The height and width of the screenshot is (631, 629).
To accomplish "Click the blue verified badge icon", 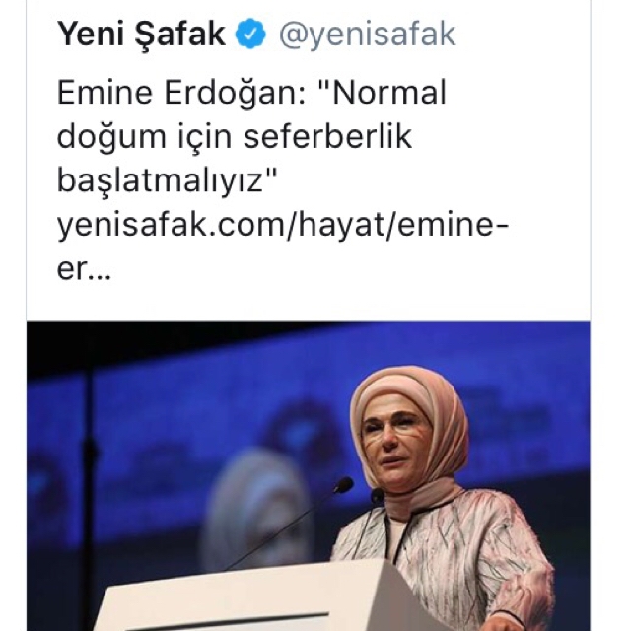I will pos(250,34).
